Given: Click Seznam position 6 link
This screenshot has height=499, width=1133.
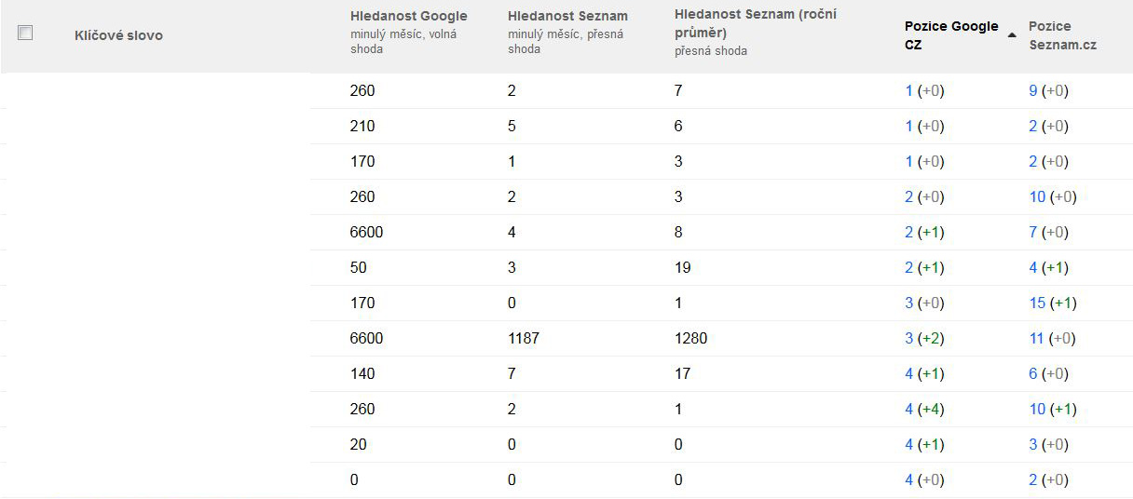Looking at the screenshot, I should (x=1032, y=374).
